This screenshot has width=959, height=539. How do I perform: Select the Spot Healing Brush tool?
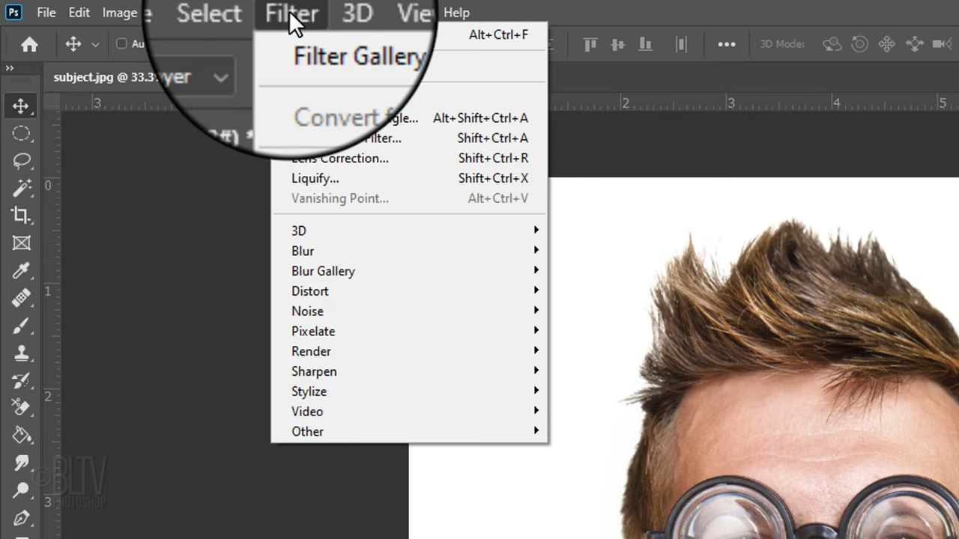tap(20, 298)
